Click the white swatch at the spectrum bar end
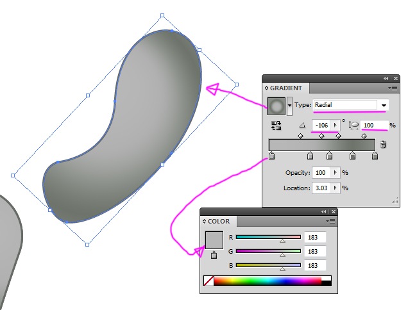This screenshot has height=310, width=417. click(327, 279)
